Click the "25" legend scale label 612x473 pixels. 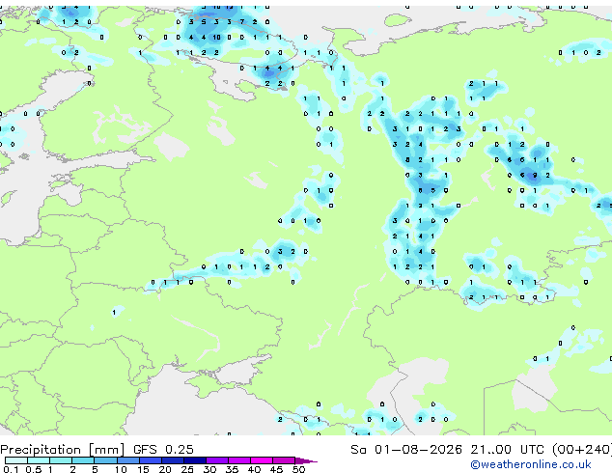[187, 469]
